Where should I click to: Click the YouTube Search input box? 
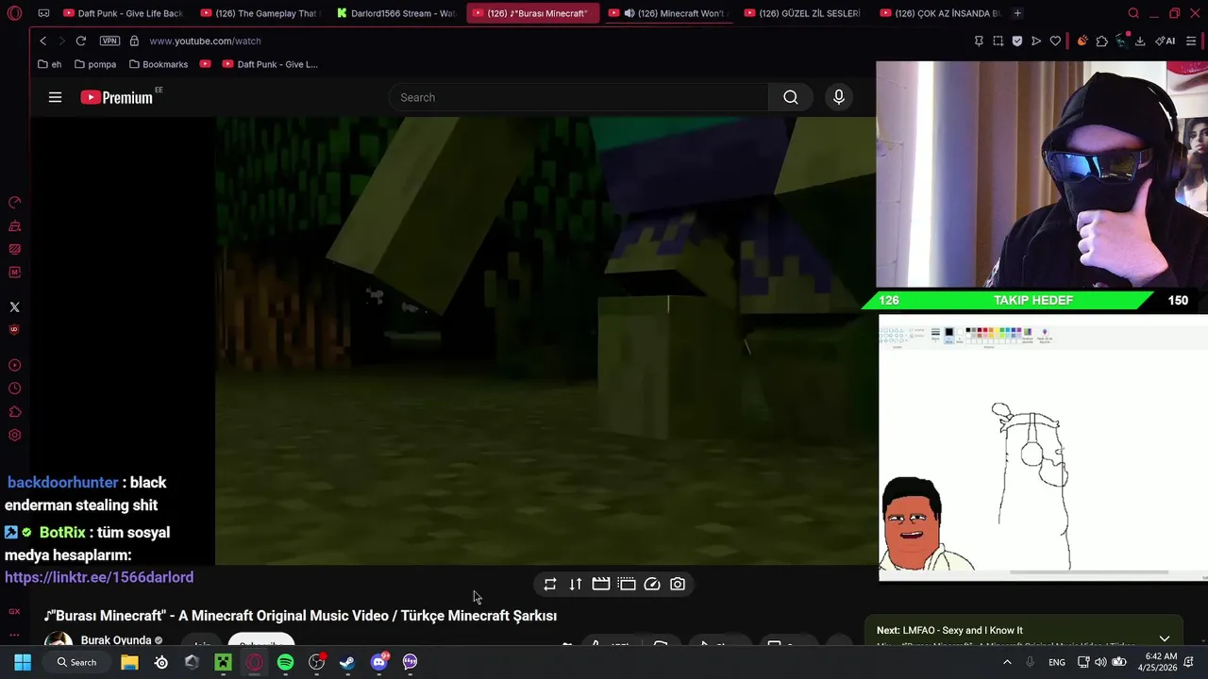pyautogui.click(x=579, y=97)
